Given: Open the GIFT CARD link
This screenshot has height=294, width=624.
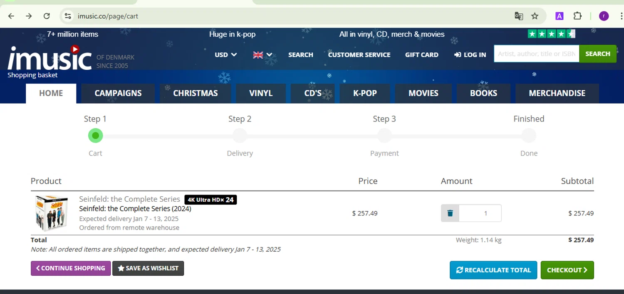Looking at the screenshot, I should point(422,54).
